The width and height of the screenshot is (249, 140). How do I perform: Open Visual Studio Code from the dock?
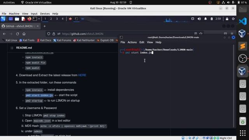[x=242, y=21]
